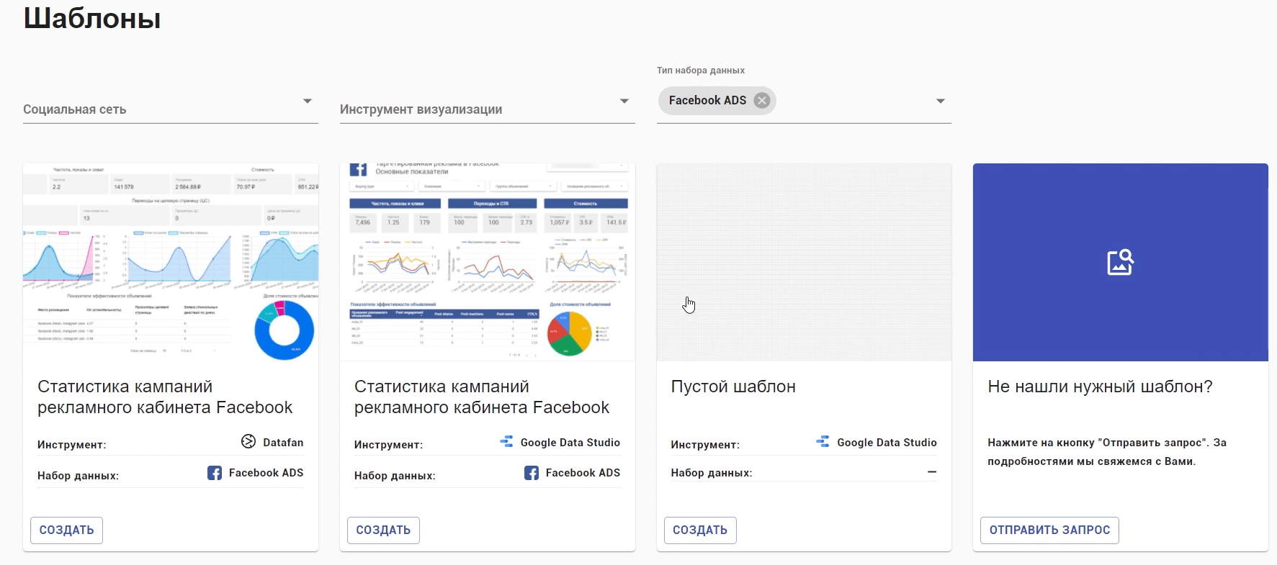Remove the Facebook ADS filter chip

pyautogui.click(x=761, y=101)
